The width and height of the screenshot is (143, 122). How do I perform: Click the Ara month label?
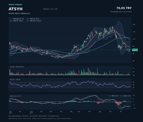point(20,112)
